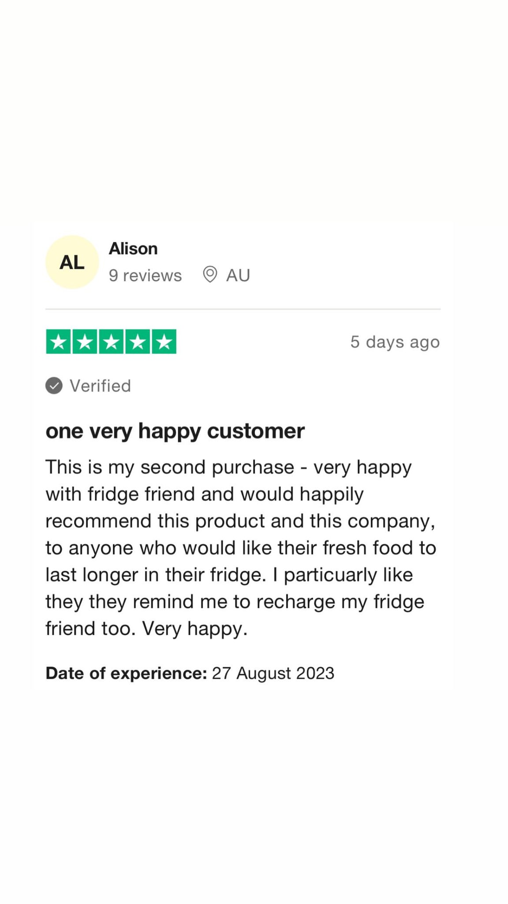Click the Verified label text

click(100, 386)
